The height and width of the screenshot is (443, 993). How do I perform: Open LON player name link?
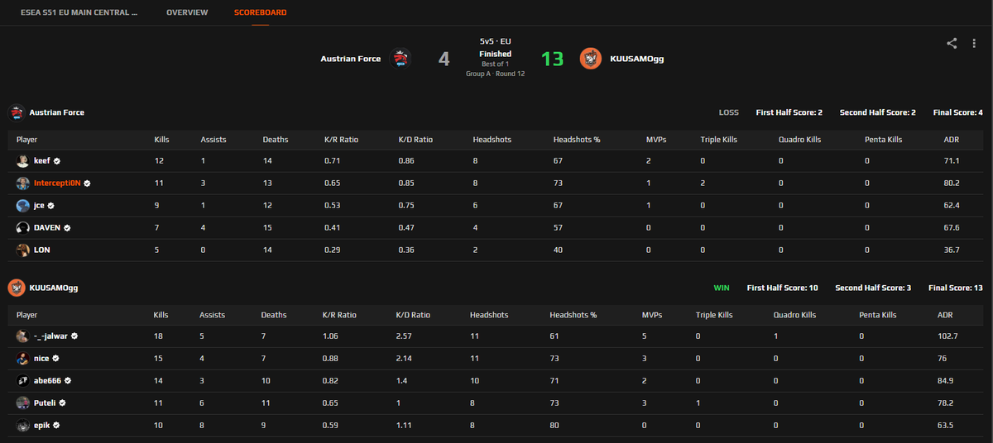pyautogui.click(x=41, y=250)
